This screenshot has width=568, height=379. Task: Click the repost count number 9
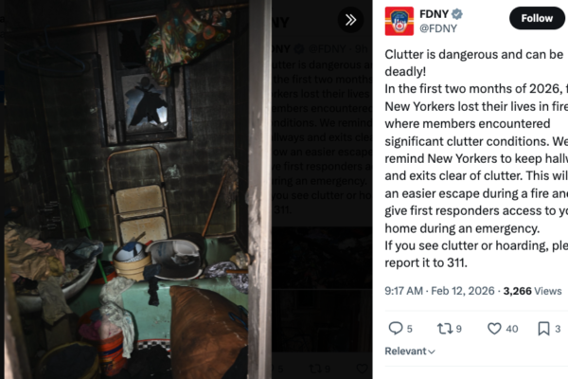tap(458, 329)
